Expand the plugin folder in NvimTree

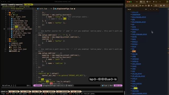pyautogui.click(x=8, y=41)
